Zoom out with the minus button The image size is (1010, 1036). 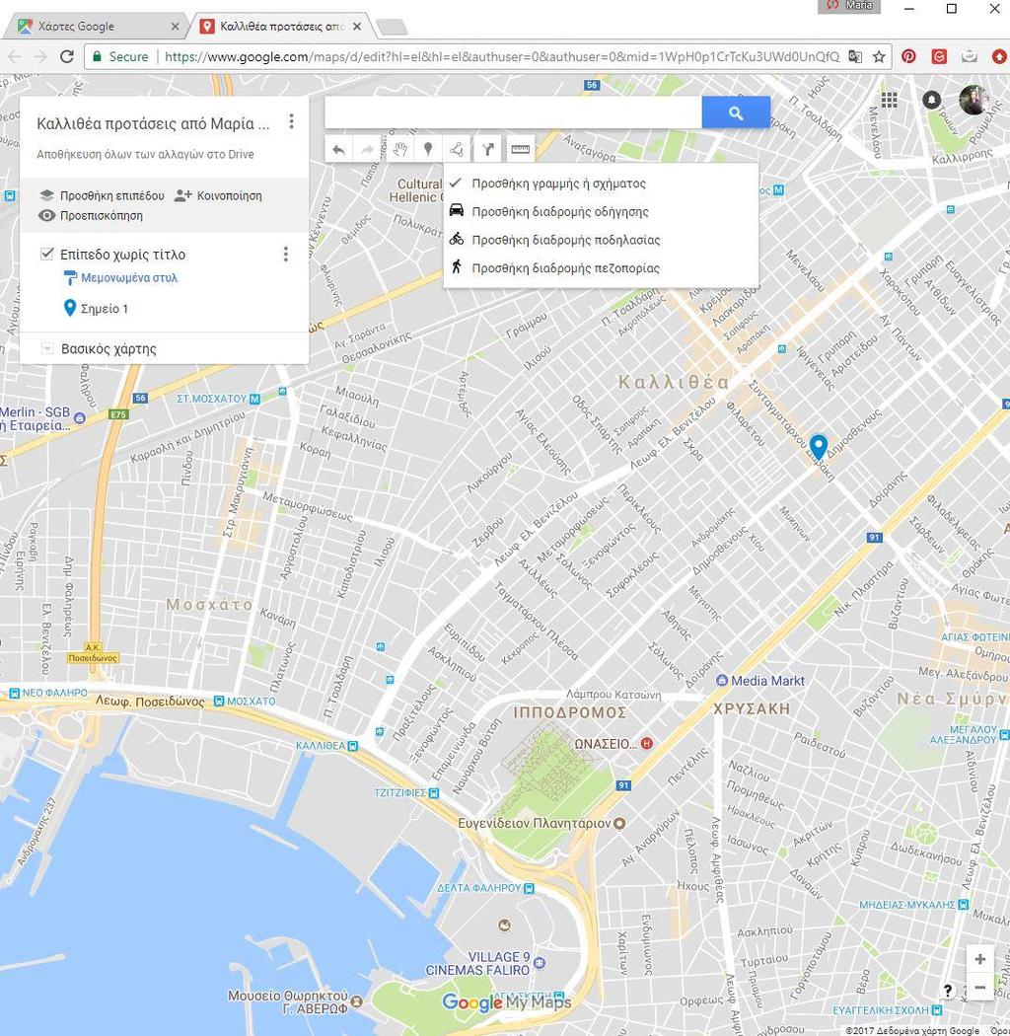(980, 987)
